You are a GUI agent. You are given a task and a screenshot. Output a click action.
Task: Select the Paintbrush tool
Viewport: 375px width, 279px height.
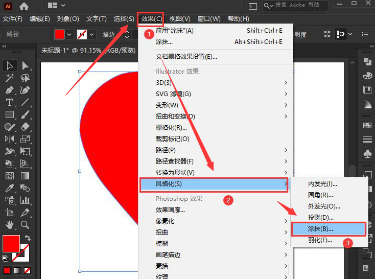point(25,114)
